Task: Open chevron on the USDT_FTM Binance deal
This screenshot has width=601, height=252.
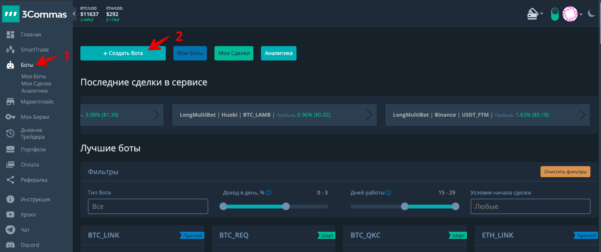Action: point(582,115)
